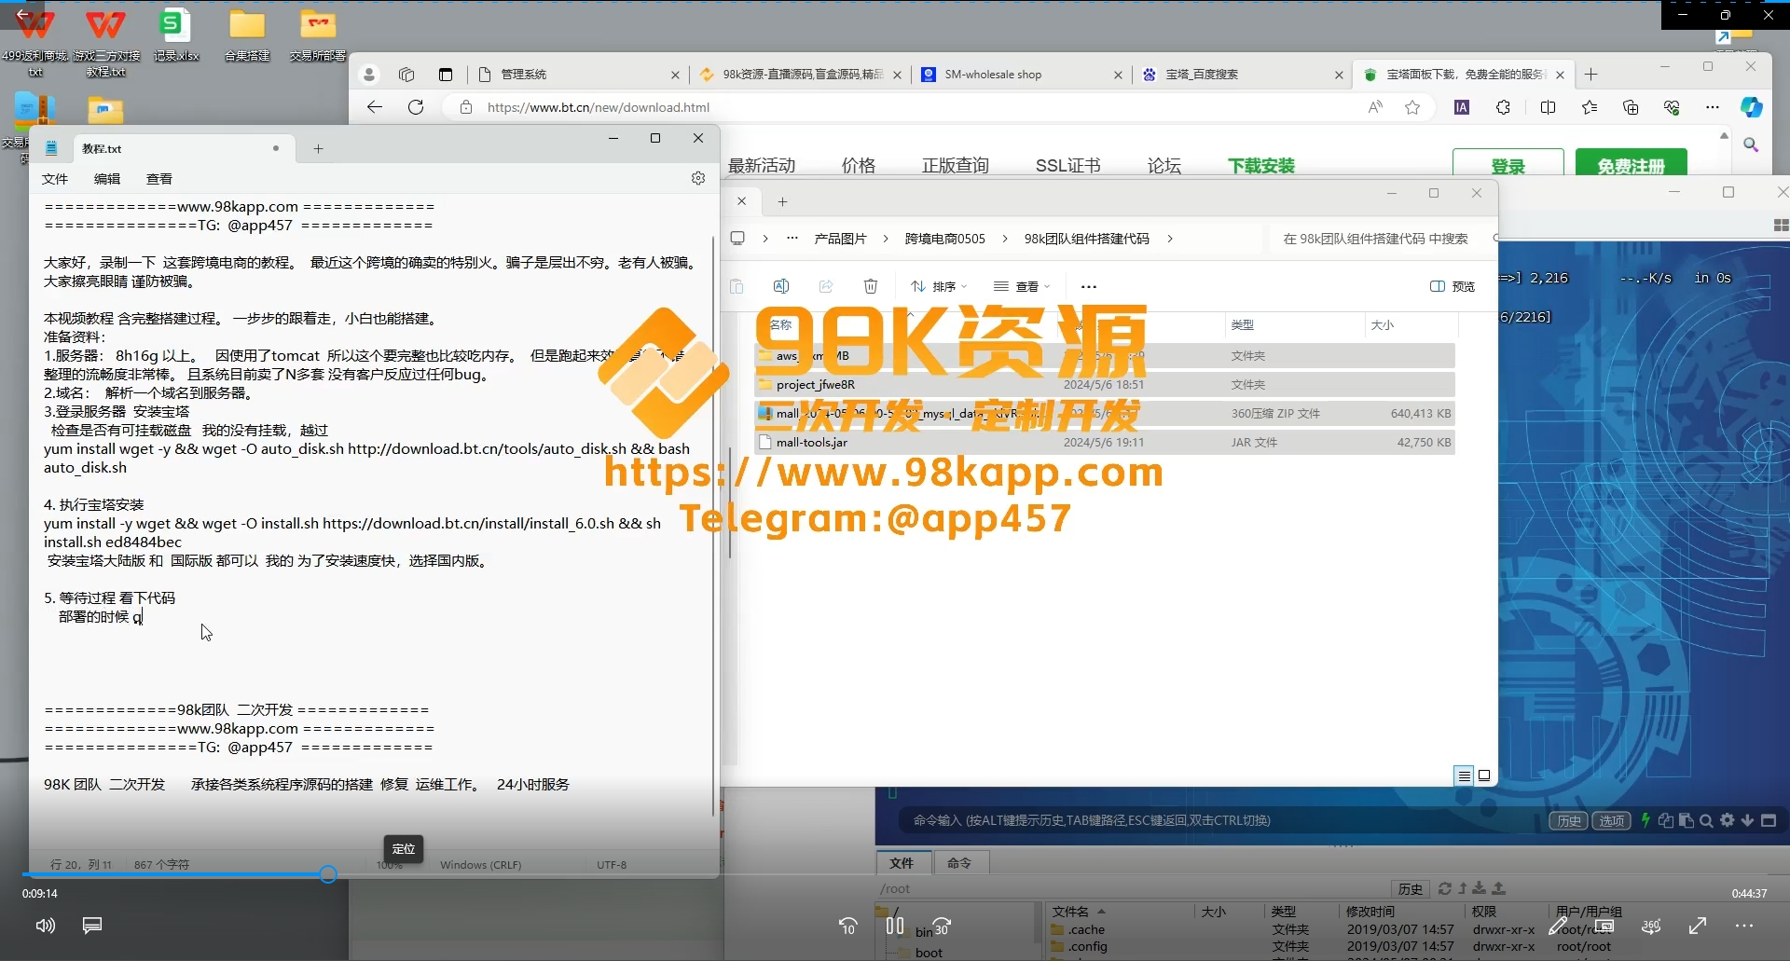The height and width of the screenshot is (961, 1790).
Task: Expand the 查看 dropdown in File Explorer
Action: tap(1022, 286)
